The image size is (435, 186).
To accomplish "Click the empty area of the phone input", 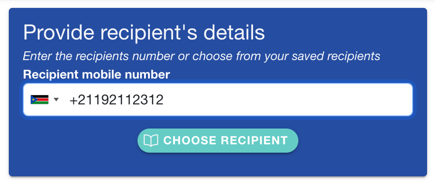I will [x=286, y=100].
